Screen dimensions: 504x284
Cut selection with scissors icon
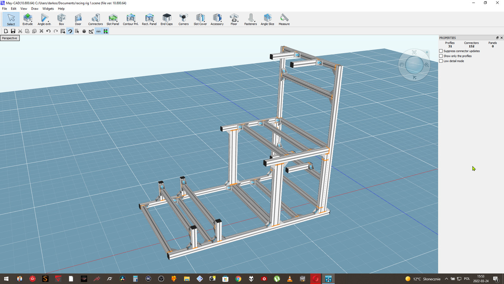point(20,31)
